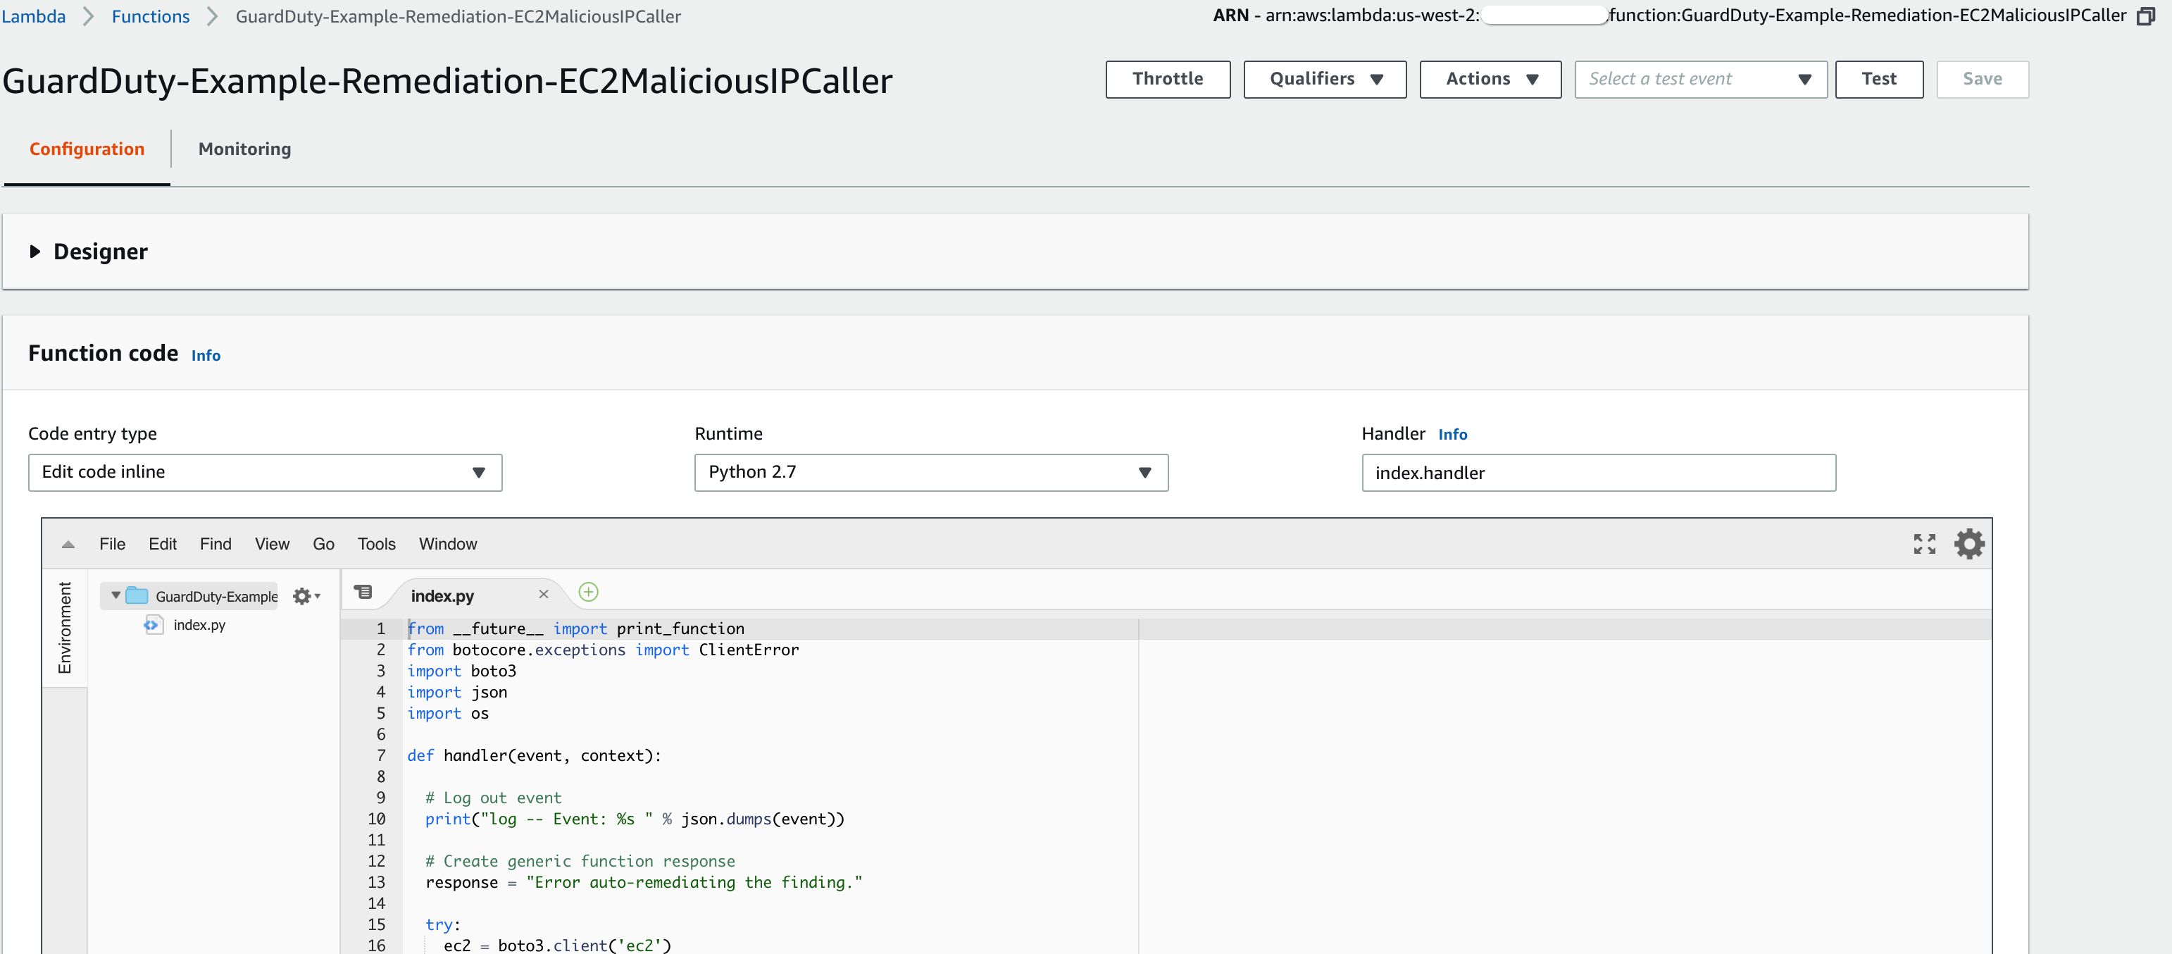Screen dimensions: 2172x954
Task: Open the Find menu in editor
Action: [216, 544]
